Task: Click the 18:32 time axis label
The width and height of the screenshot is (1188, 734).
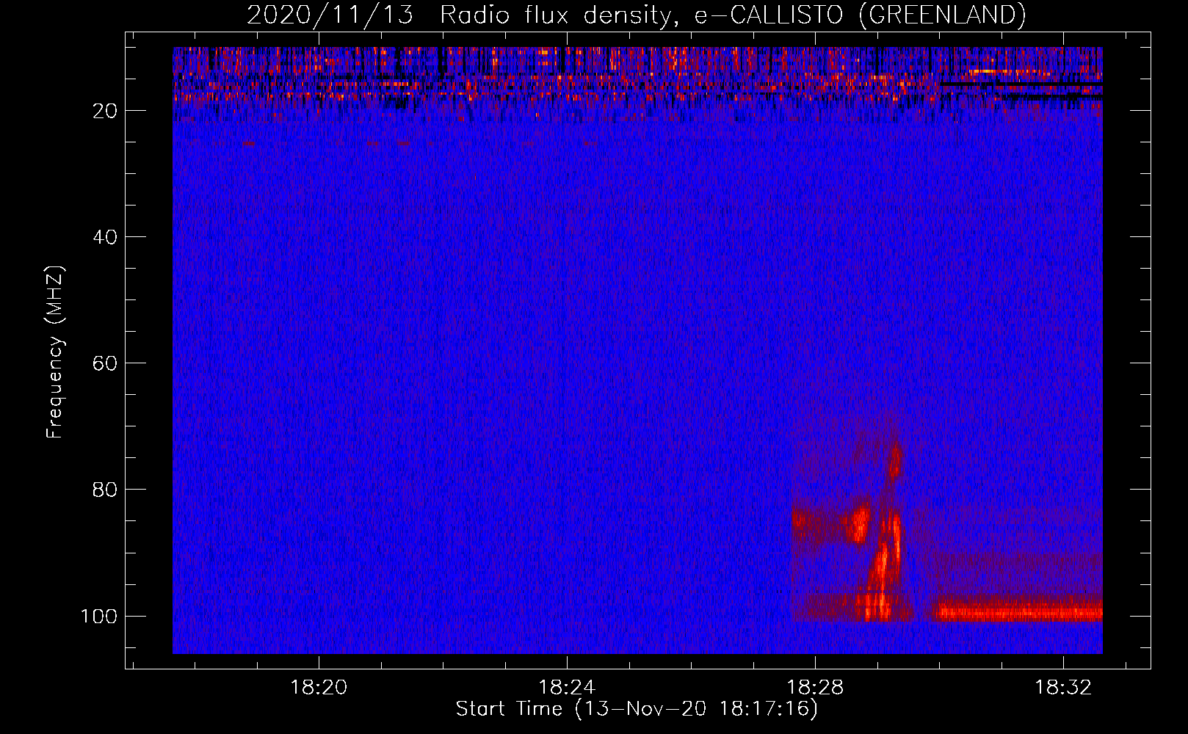Action: click(x=1063, y=687)
